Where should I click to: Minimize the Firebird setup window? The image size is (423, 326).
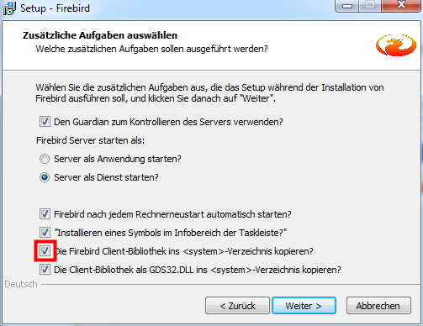pos(347,6)
